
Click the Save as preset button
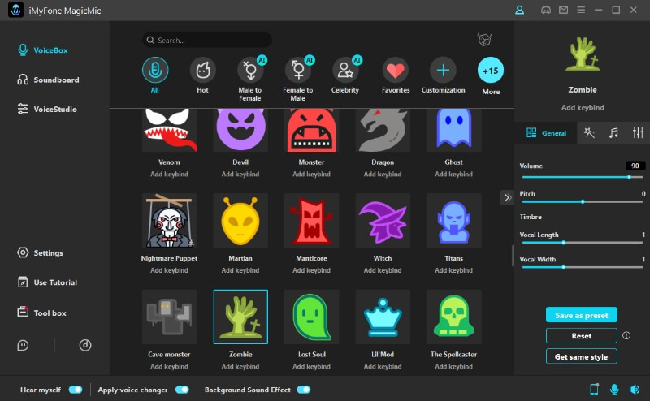581,315
